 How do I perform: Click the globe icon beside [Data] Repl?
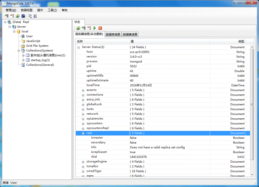click(x=10, y=22)
